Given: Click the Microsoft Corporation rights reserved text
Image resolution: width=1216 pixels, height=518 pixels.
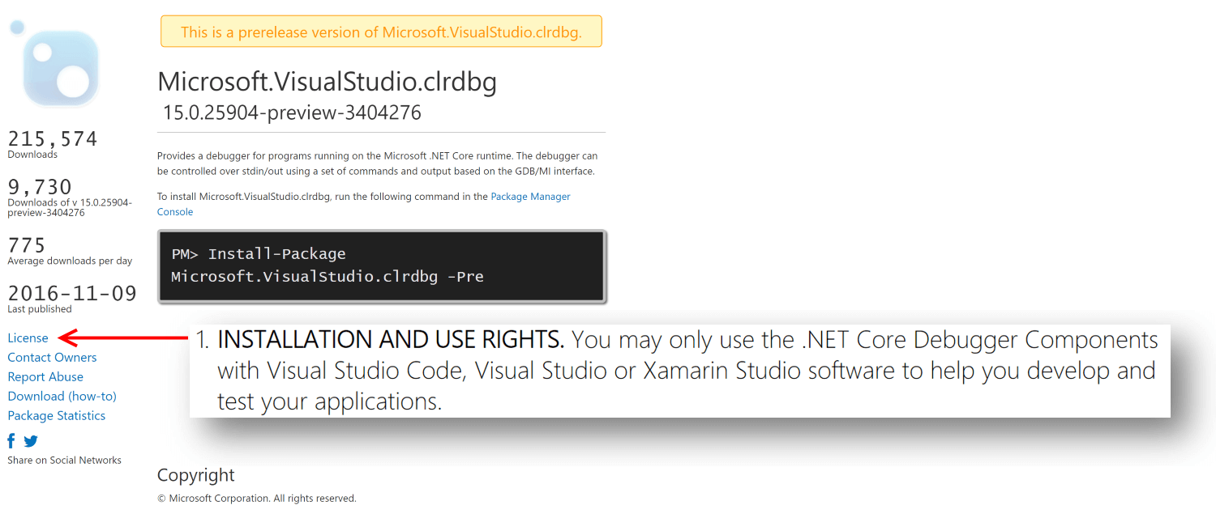Looking at the screenshot, I should click(257, 499).
